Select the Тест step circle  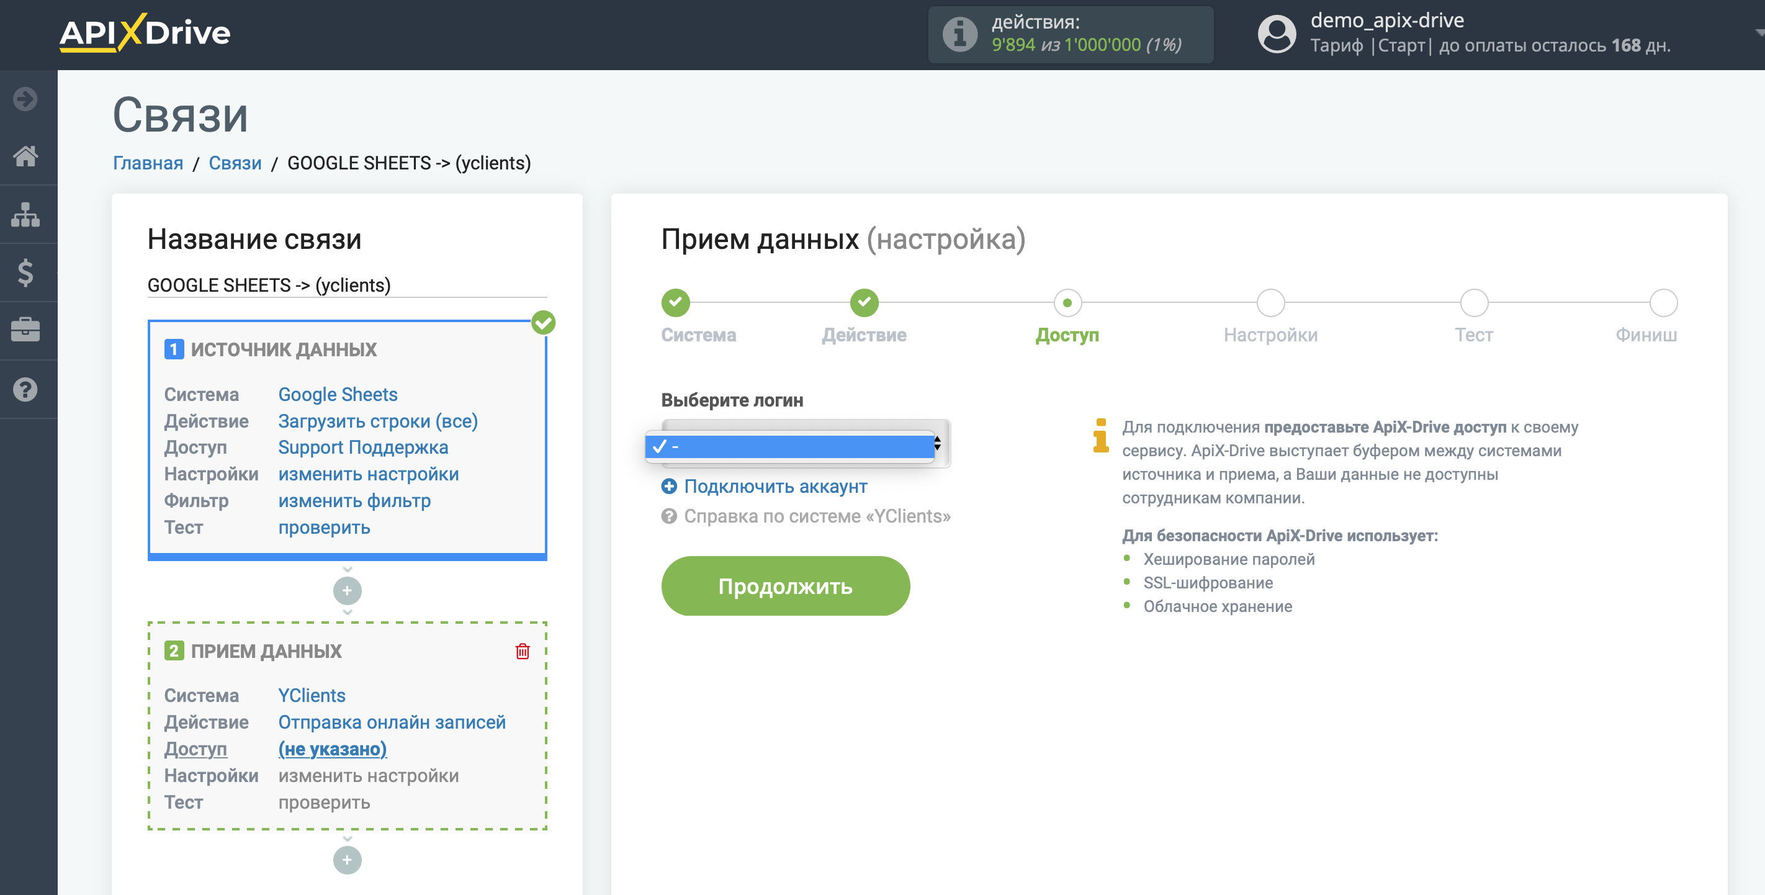click(x=1474, y=302)
